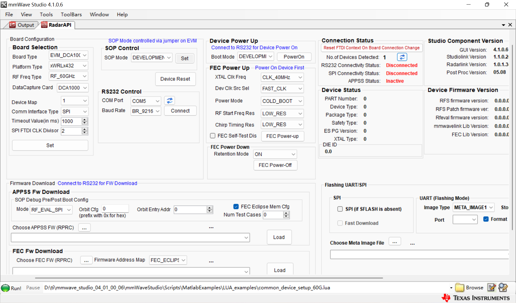This screenshot has height=303, width=516.
Task: Toggle the Fast Download checkbox
Action: [340, 223]
